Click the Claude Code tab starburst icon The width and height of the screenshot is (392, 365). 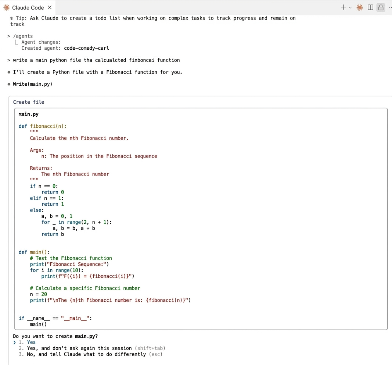click(x=7, y=7)
